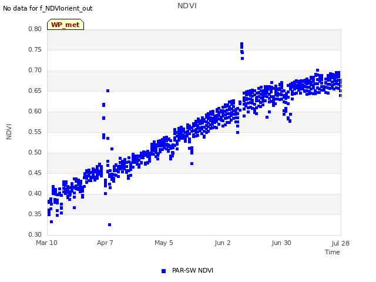The width and height of the screenshot is (376, 282).
Task: Click the 0.80 y-axis tick label
Action: 35,29
